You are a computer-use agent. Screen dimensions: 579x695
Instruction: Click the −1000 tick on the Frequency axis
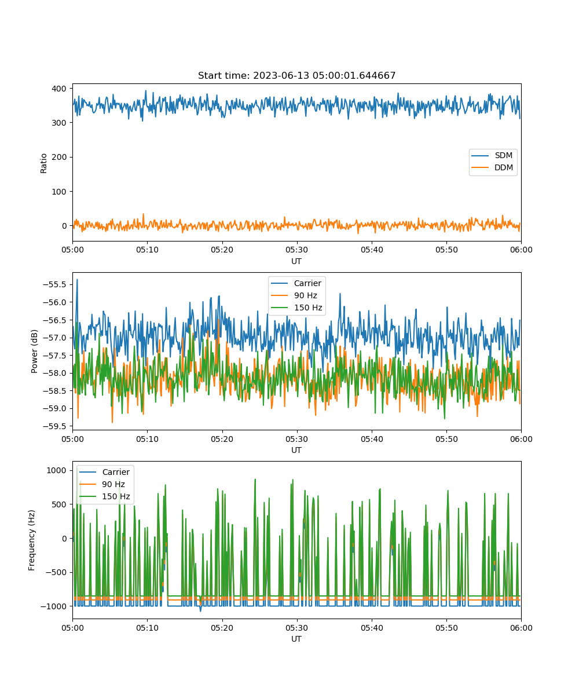[54, 606]
